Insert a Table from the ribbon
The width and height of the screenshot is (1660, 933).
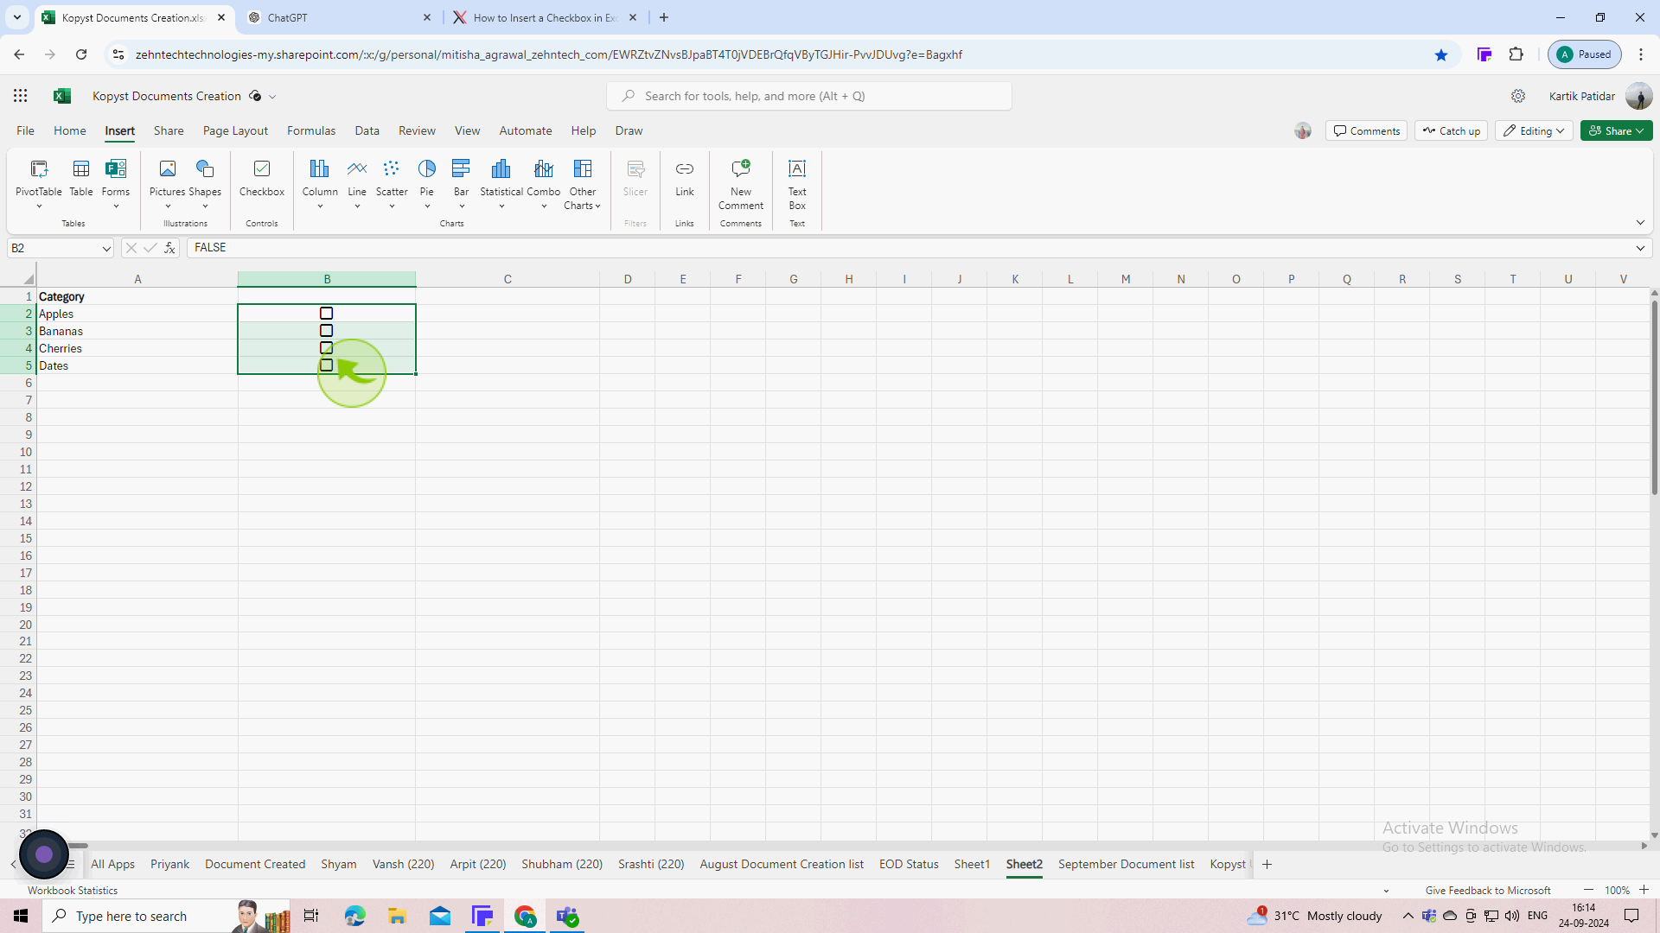(x=81, y=178)
